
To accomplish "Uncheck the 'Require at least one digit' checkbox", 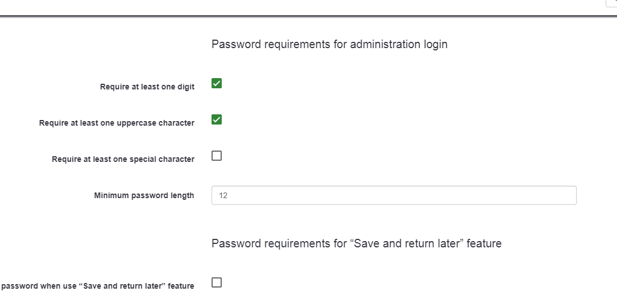I will pyautogui.click(x=217, y=84).
